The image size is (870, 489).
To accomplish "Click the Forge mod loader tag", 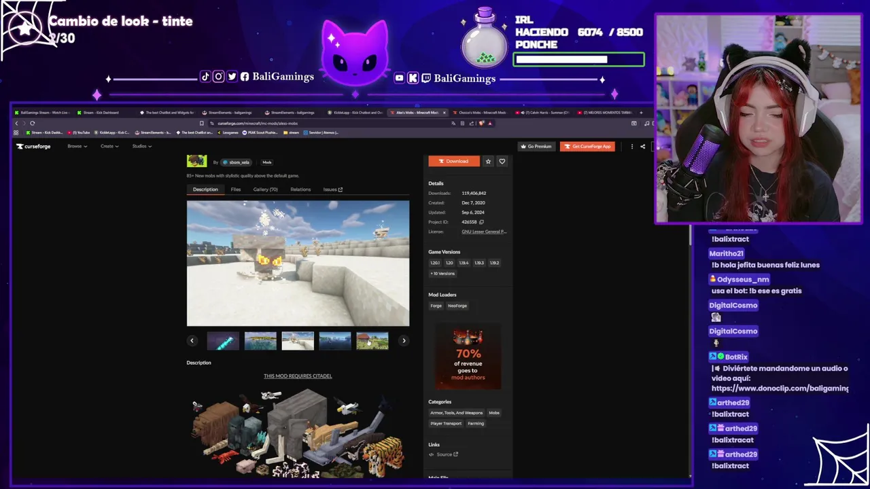I will 436,306.
